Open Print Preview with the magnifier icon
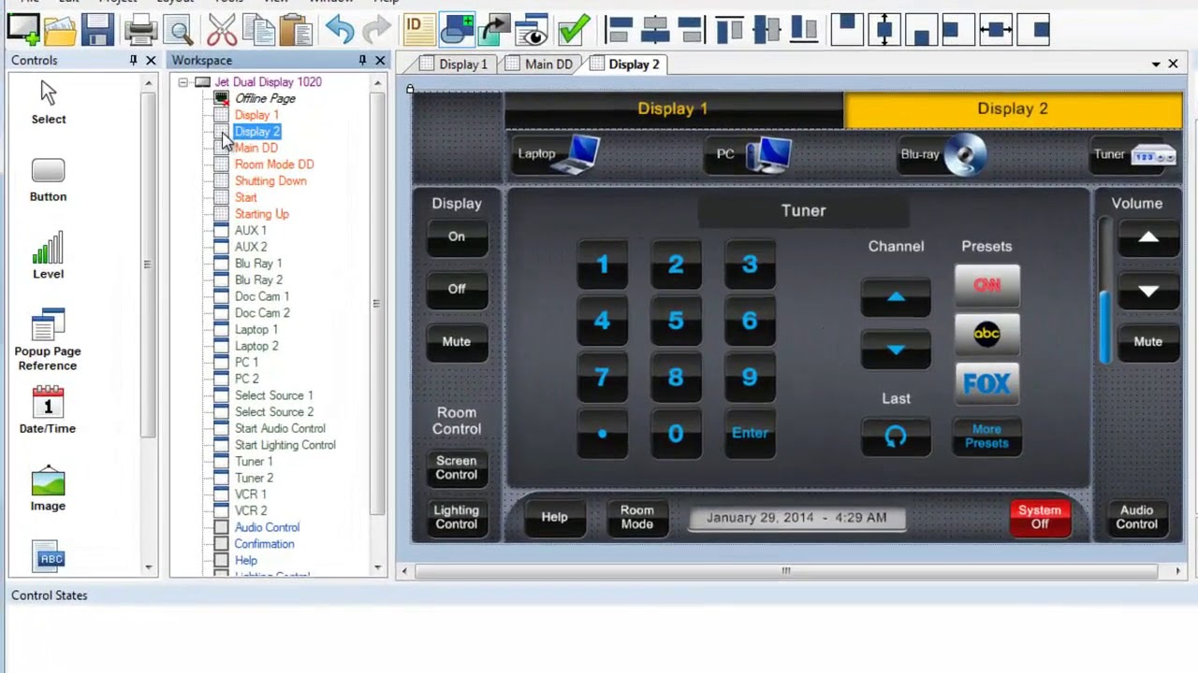The height and width of the screenshot is (673, 1198). pos(178,30)
